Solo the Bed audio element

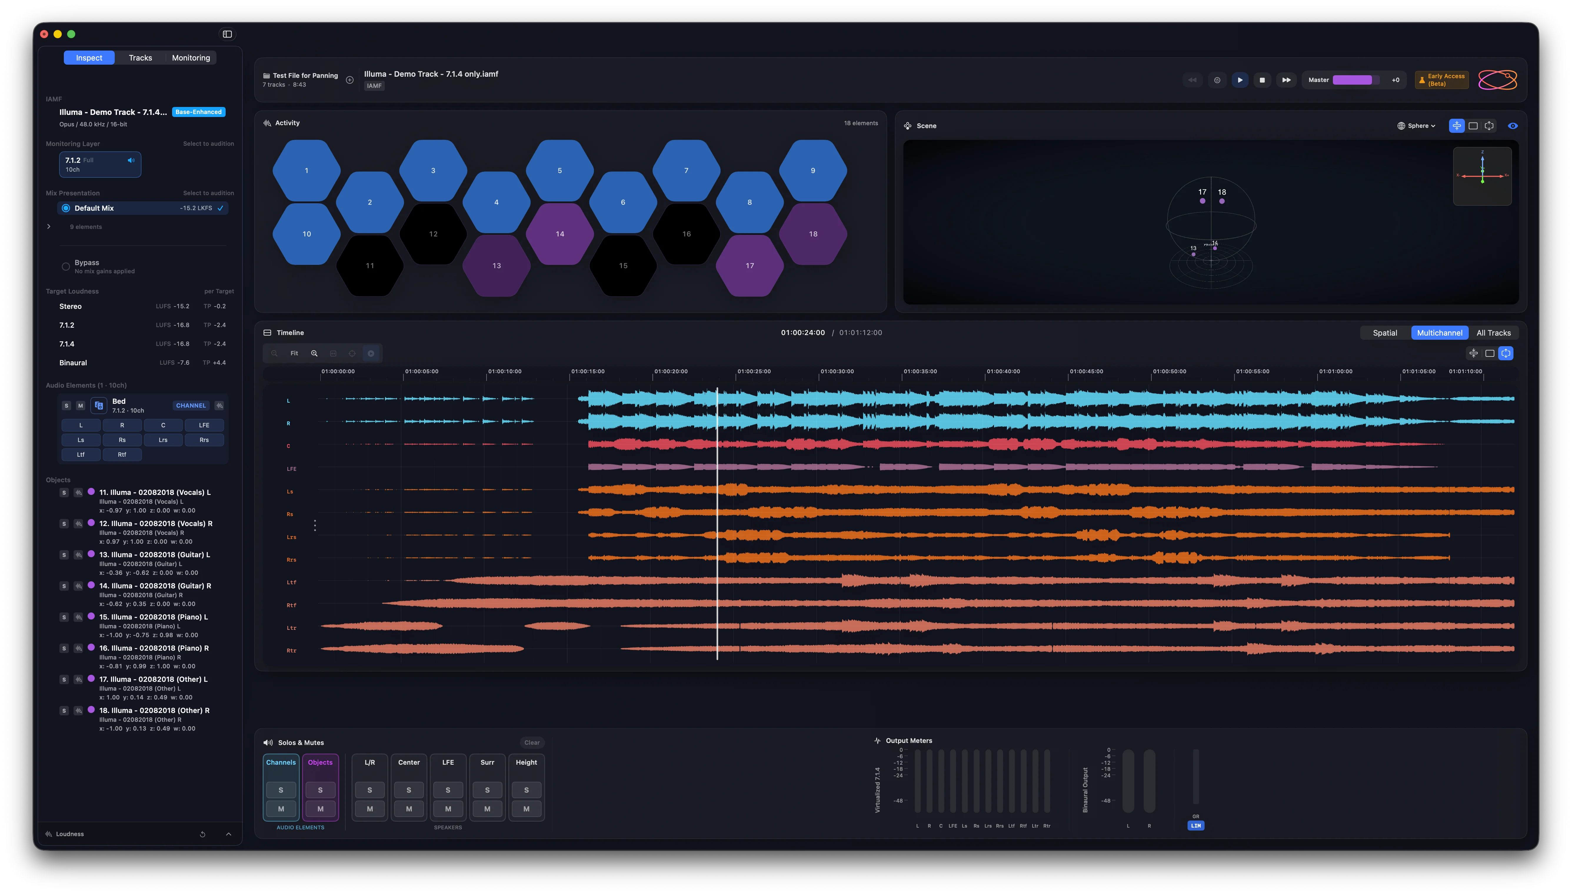pyautogui.click(x=66, y=406)
